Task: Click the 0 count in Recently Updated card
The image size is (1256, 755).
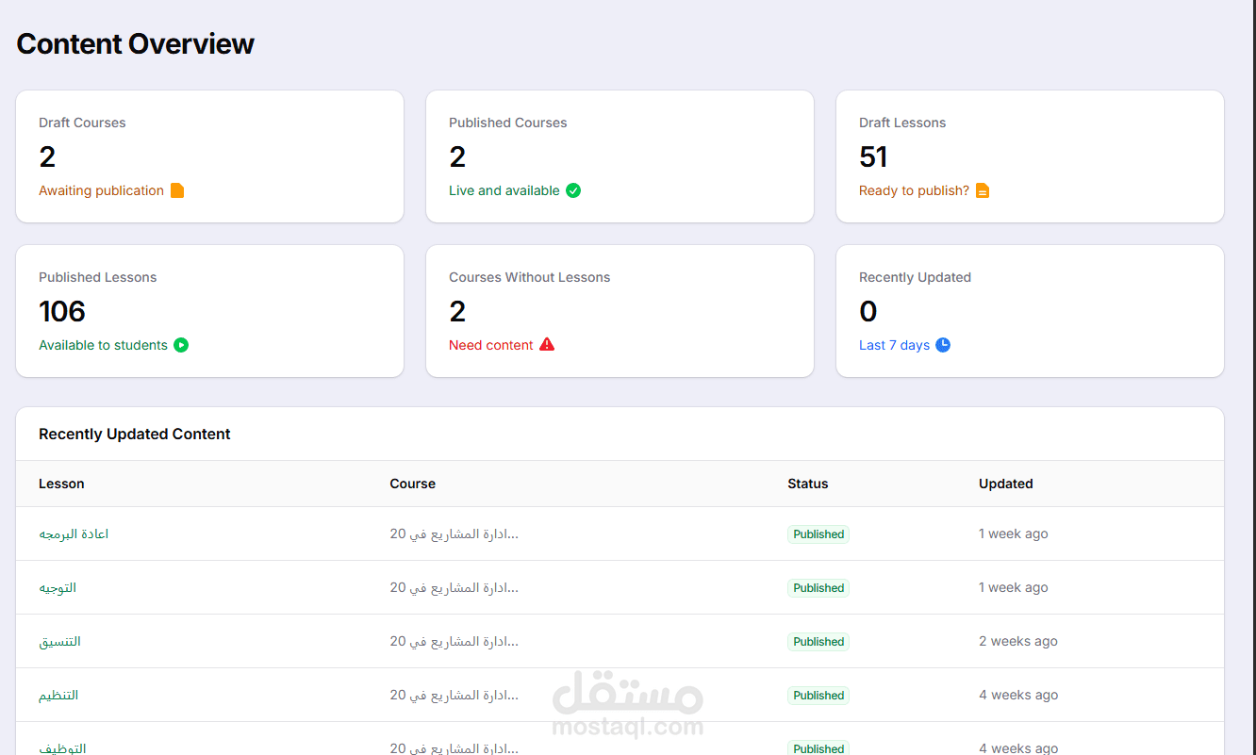Action: [x=868, y=311]
